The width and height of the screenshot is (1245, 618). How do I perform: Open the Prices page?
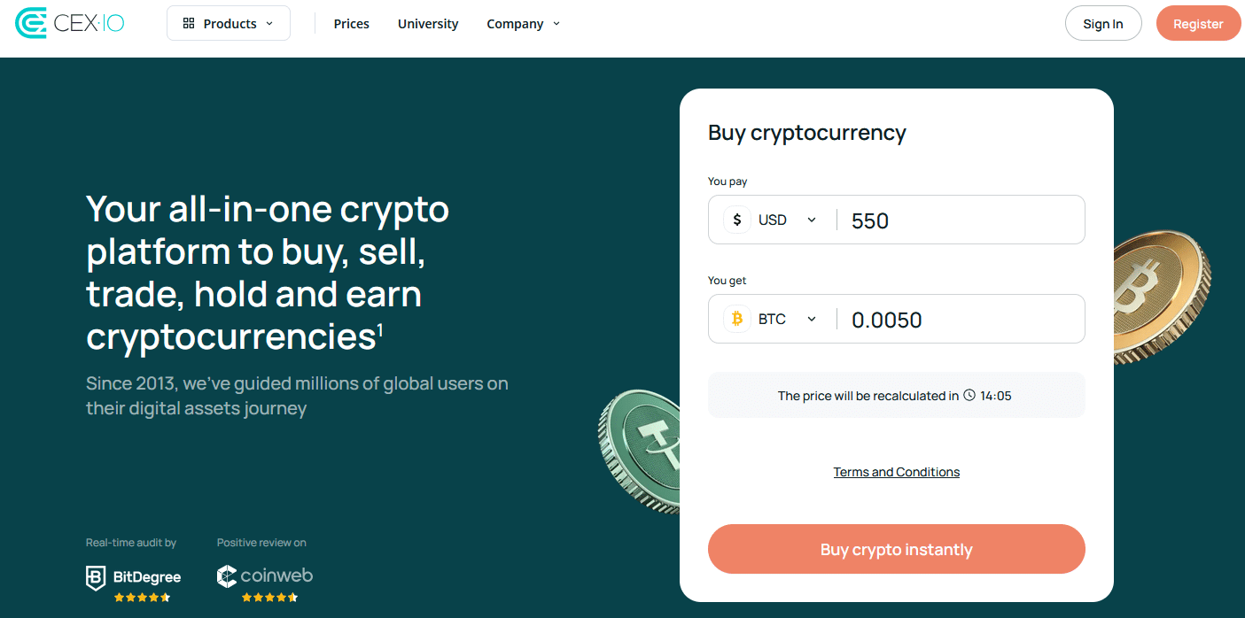[x=352, y=24]
